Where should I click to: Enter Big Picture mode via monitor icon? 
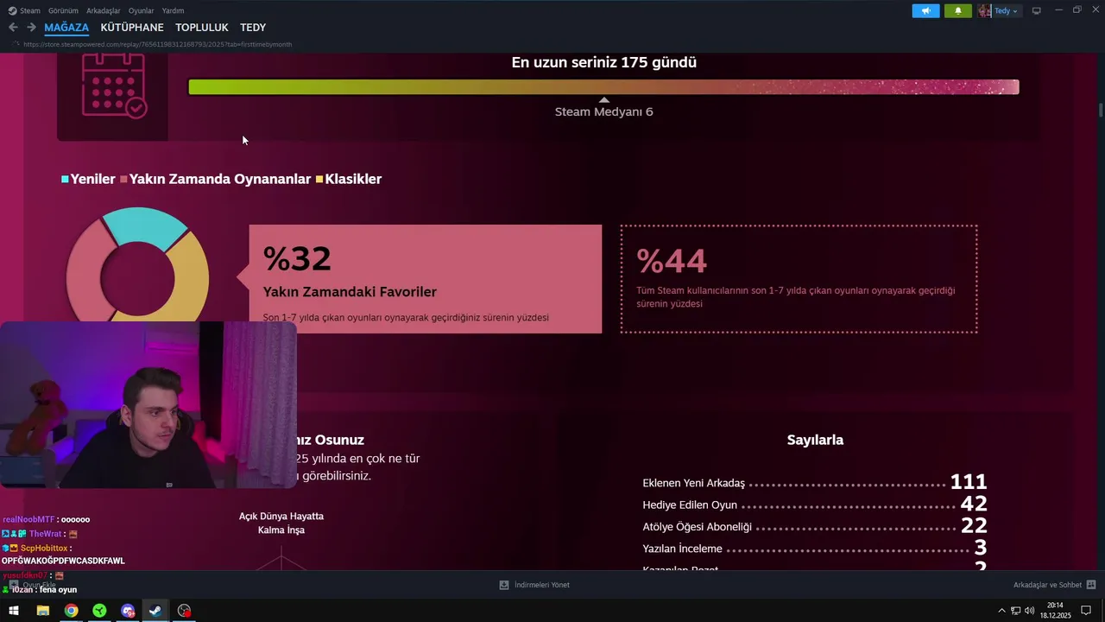[x=1037, y=10]
